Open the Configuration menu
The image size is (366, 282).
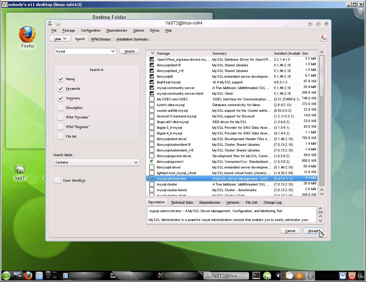(x=90, y=31)
